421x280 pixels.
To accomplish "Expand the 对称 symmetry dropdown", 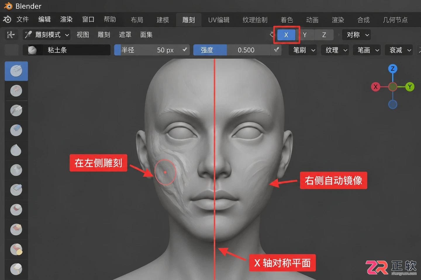I will [356, 35].
